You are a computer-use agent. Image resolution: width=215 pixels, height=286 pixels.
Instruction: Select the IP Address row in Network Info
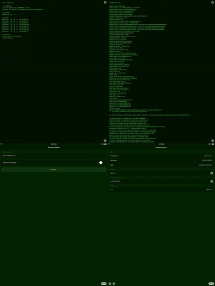[x=161, y=156]
